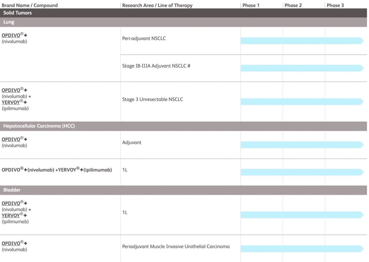This screenshot has width=369, height=262.
Task: Click the Bladder 1L progress bar
Action: pyautogui.click(x=302, y=215)
